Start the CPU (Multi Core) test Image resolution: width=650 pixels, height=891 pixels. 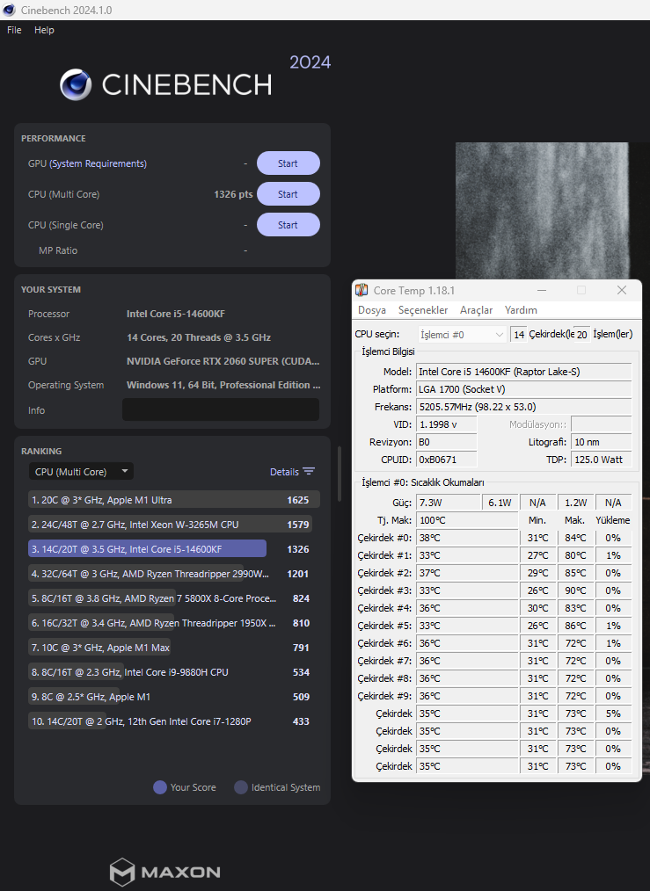(288, 194)
